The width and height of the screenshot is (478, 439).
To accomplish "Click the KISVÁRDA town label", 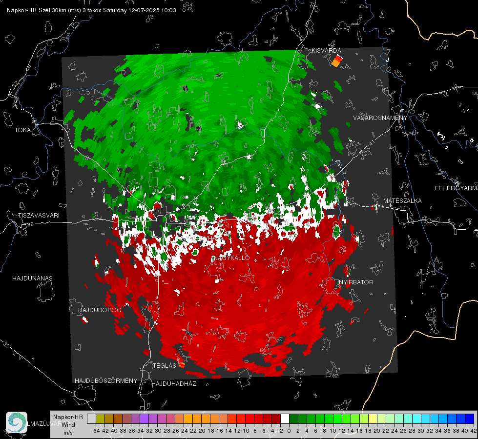I will [x=326, y=51].
